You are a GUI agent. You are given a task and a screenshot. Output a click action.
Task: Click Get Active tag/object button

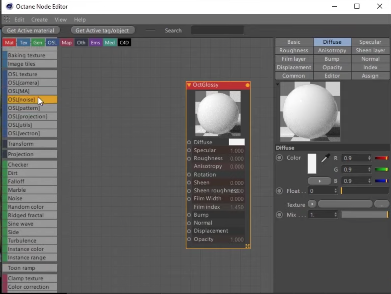[102, 30]
